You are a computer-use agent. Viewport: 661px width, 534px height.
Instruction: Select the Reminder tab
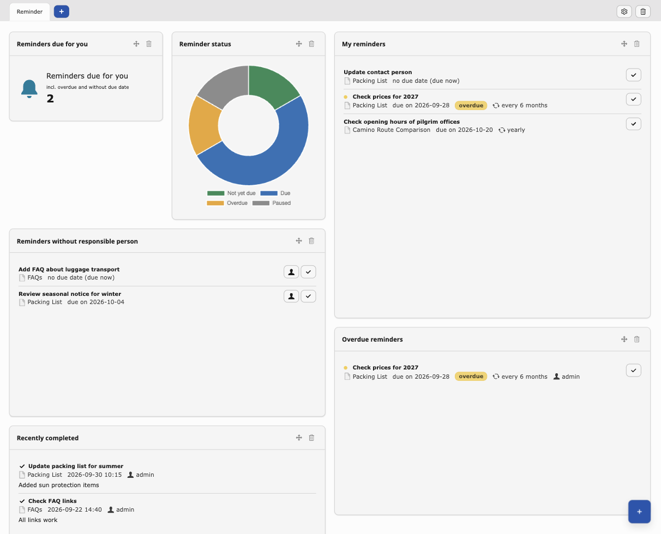click(29, 11)
